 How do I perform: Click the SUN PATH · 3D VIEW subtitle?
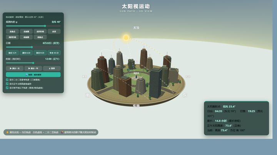pos(136,11)
